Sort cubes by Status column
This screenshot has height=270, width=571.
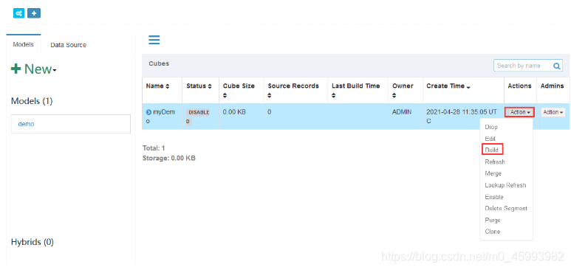[199, 86]
